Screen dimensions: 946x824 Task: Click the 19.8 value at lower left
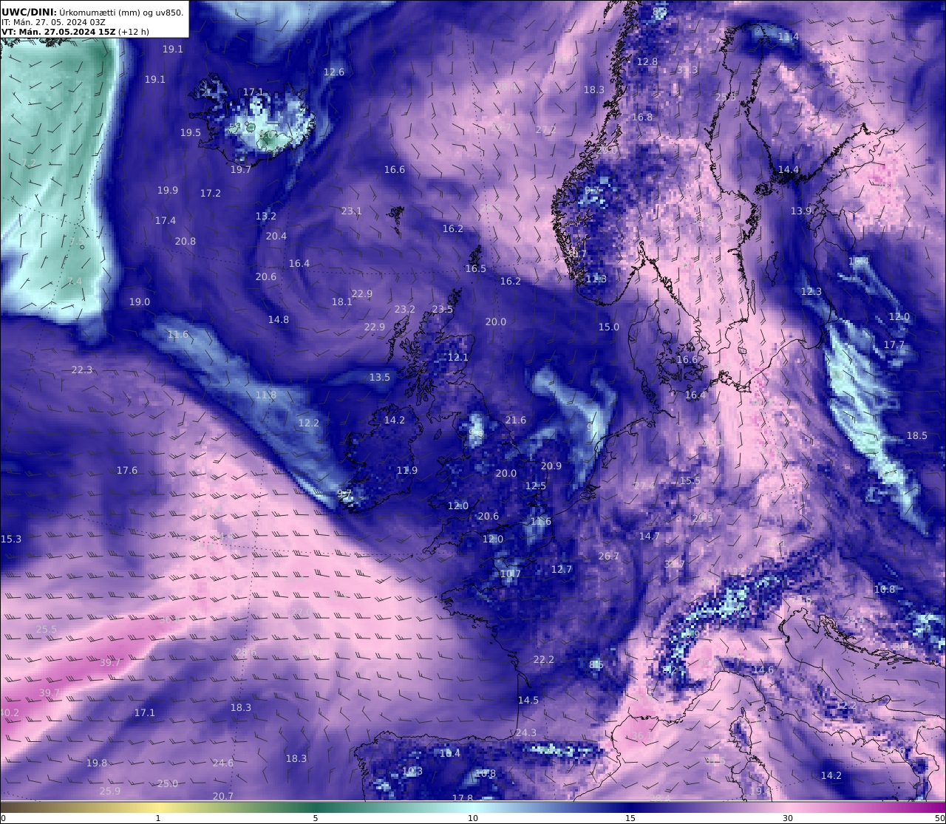coord(97,763)
